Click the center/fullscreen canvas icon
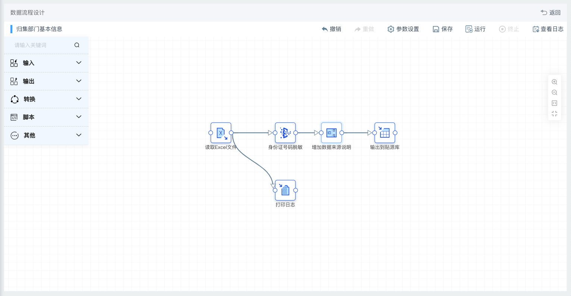This screenshot has height=296, width=571. pyautogui.click(x=555, y=113)
